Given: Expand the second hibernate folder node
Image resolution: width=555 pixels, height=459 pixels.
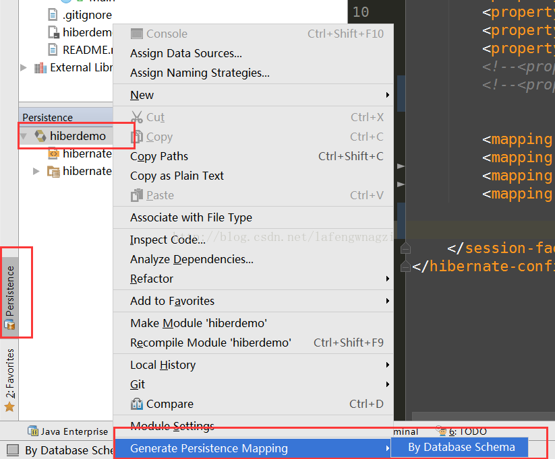Looking at the screenshot, I should click(x=36, y=172).
